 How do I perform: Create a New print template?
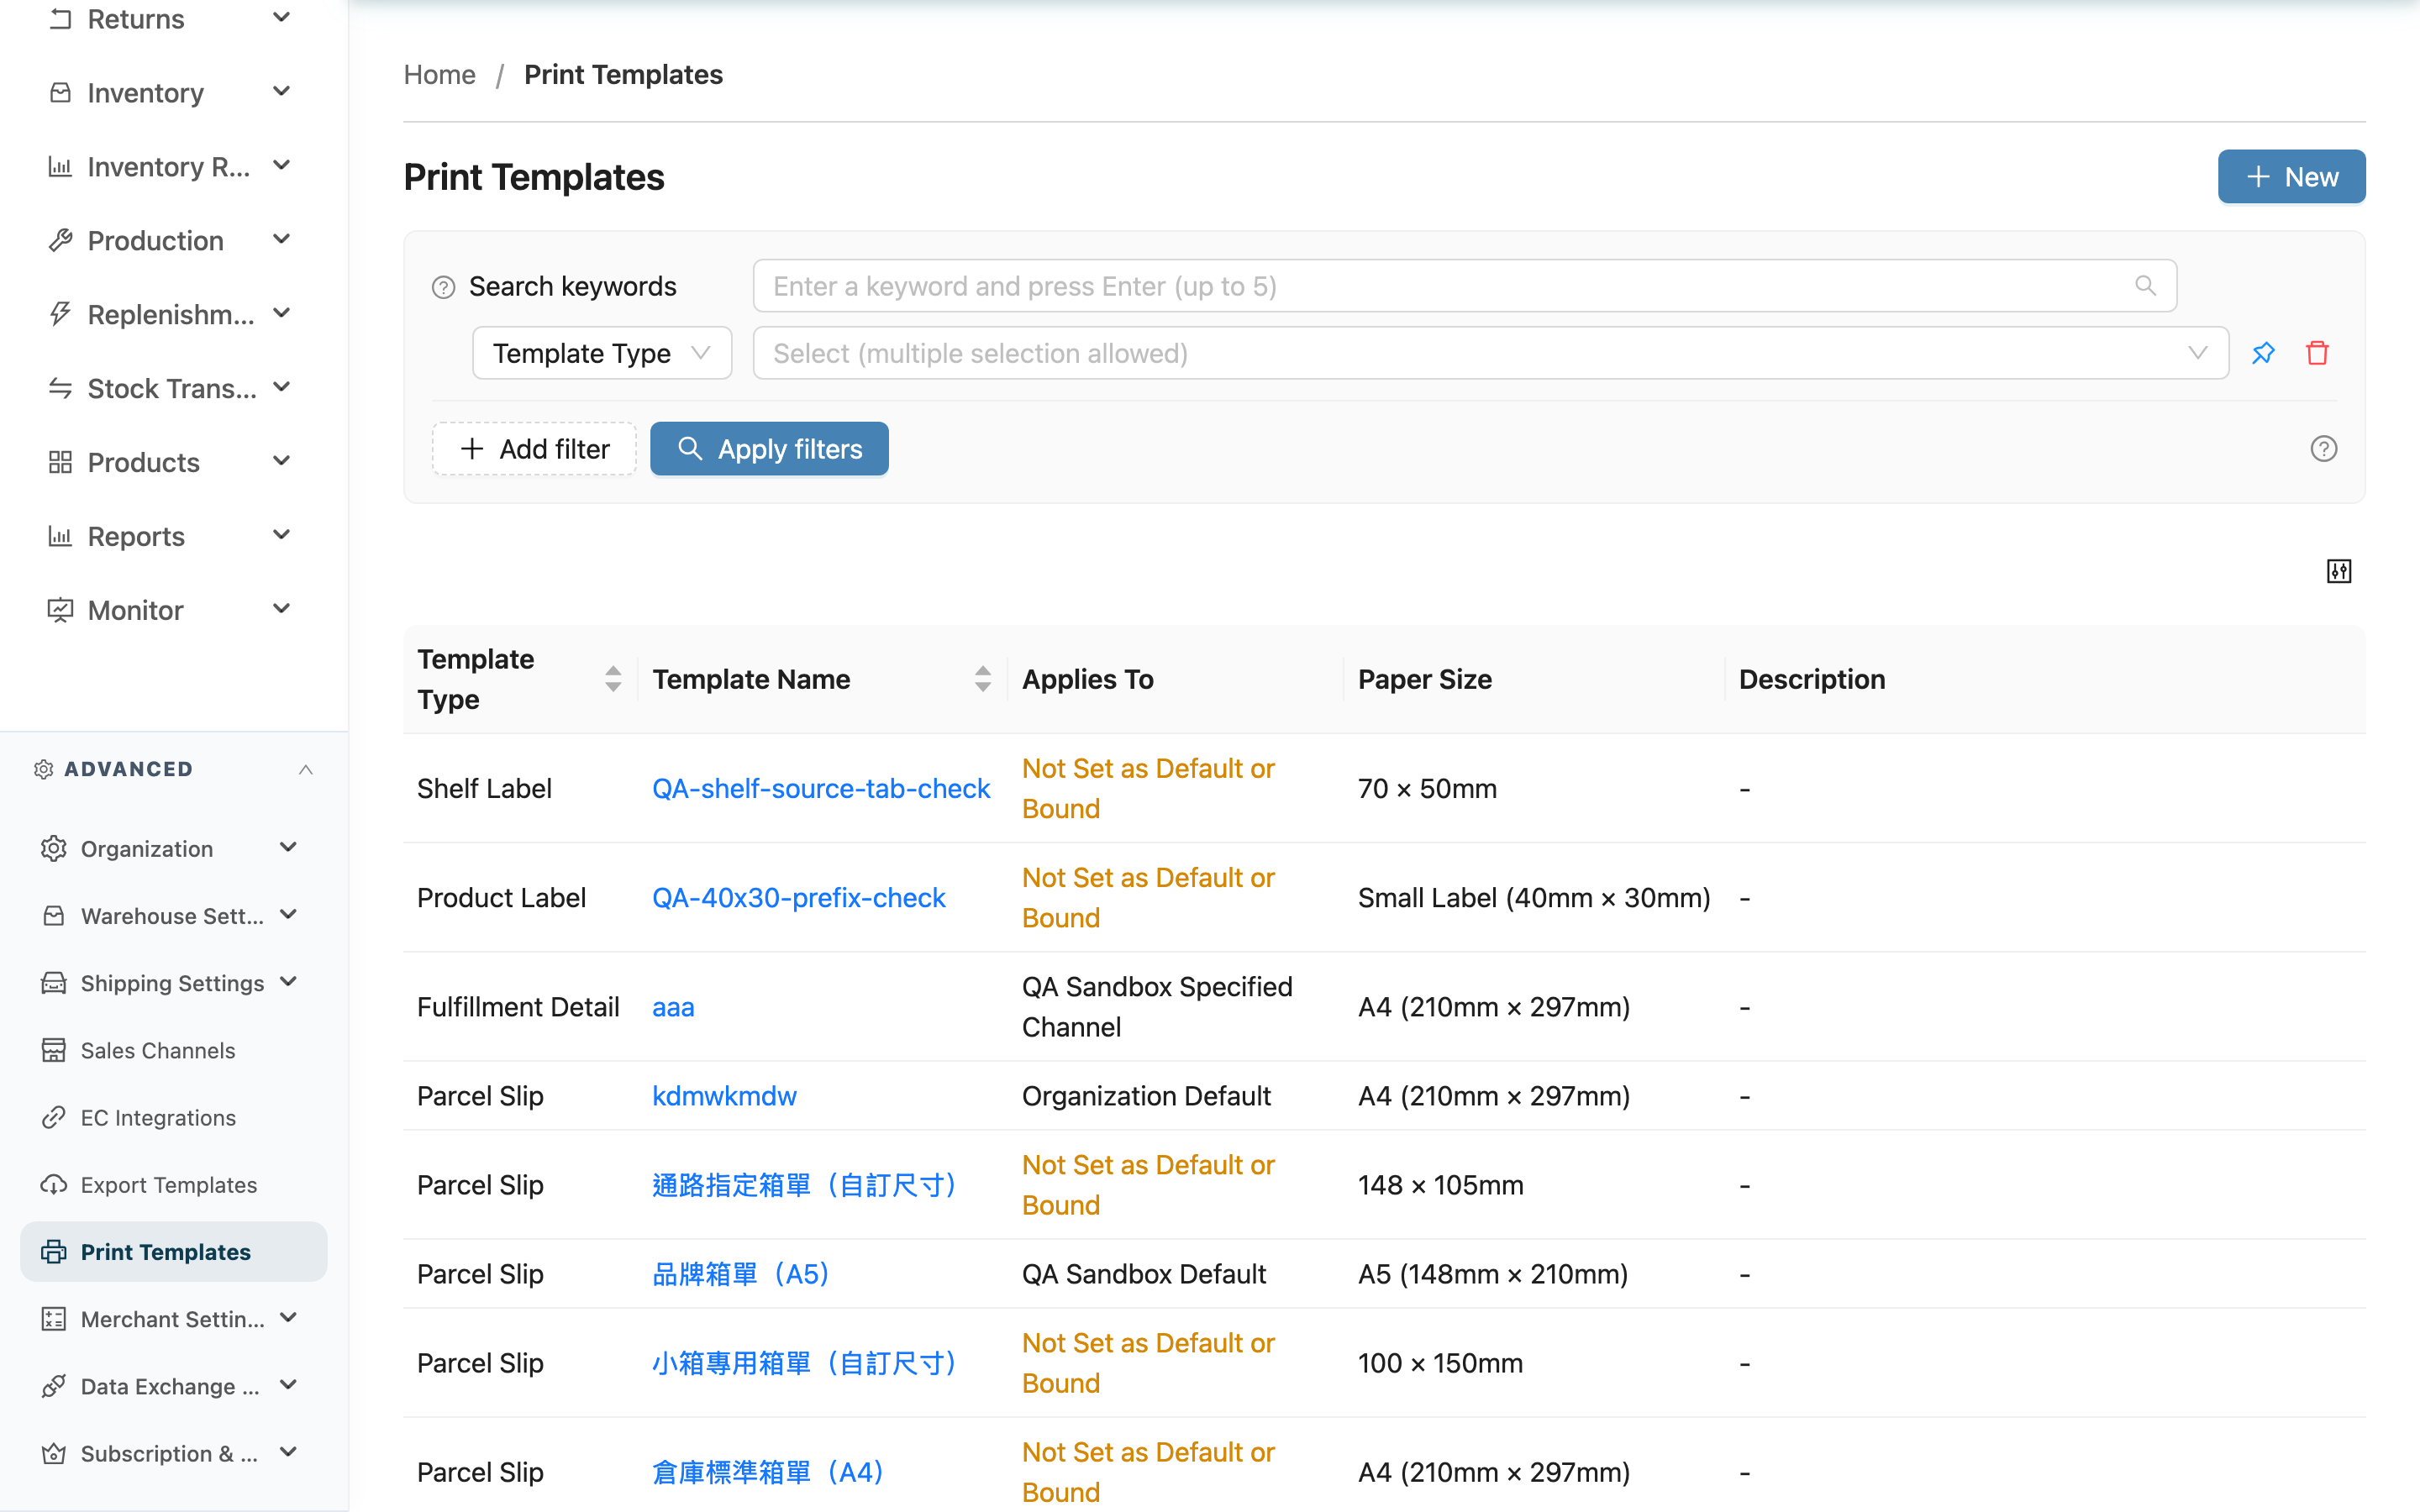tap(2291, 177)
